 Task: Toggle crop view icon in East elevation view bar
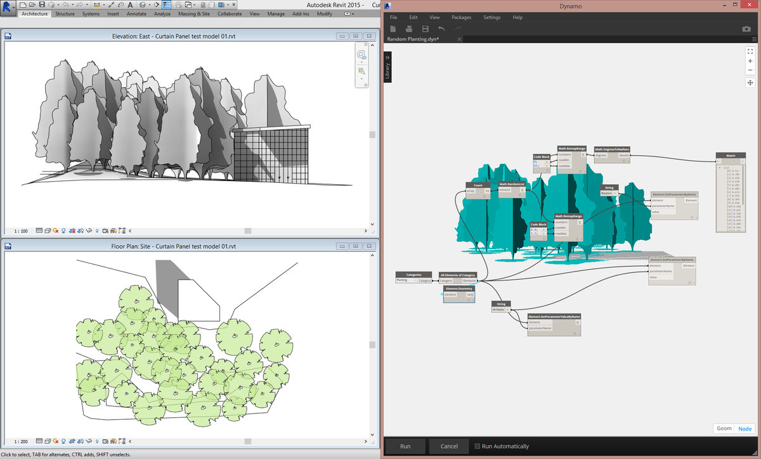[x=72, y=231]
